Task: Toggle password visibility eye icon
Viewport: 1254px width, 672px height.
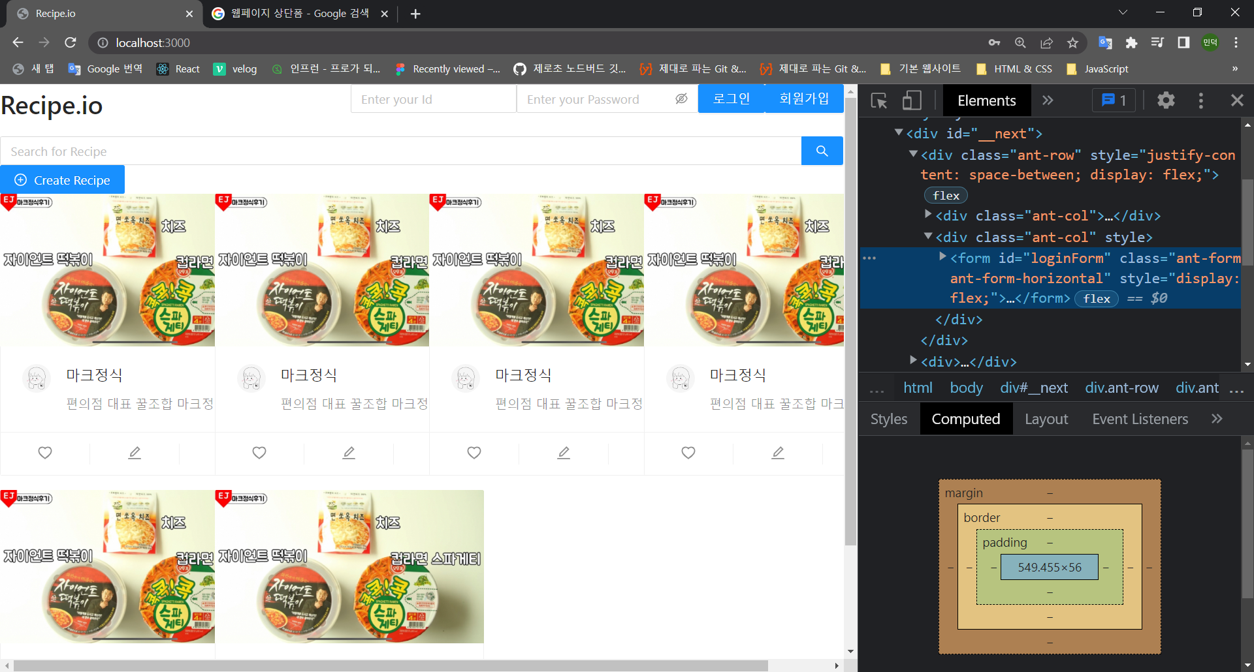Action: point(681,99)
